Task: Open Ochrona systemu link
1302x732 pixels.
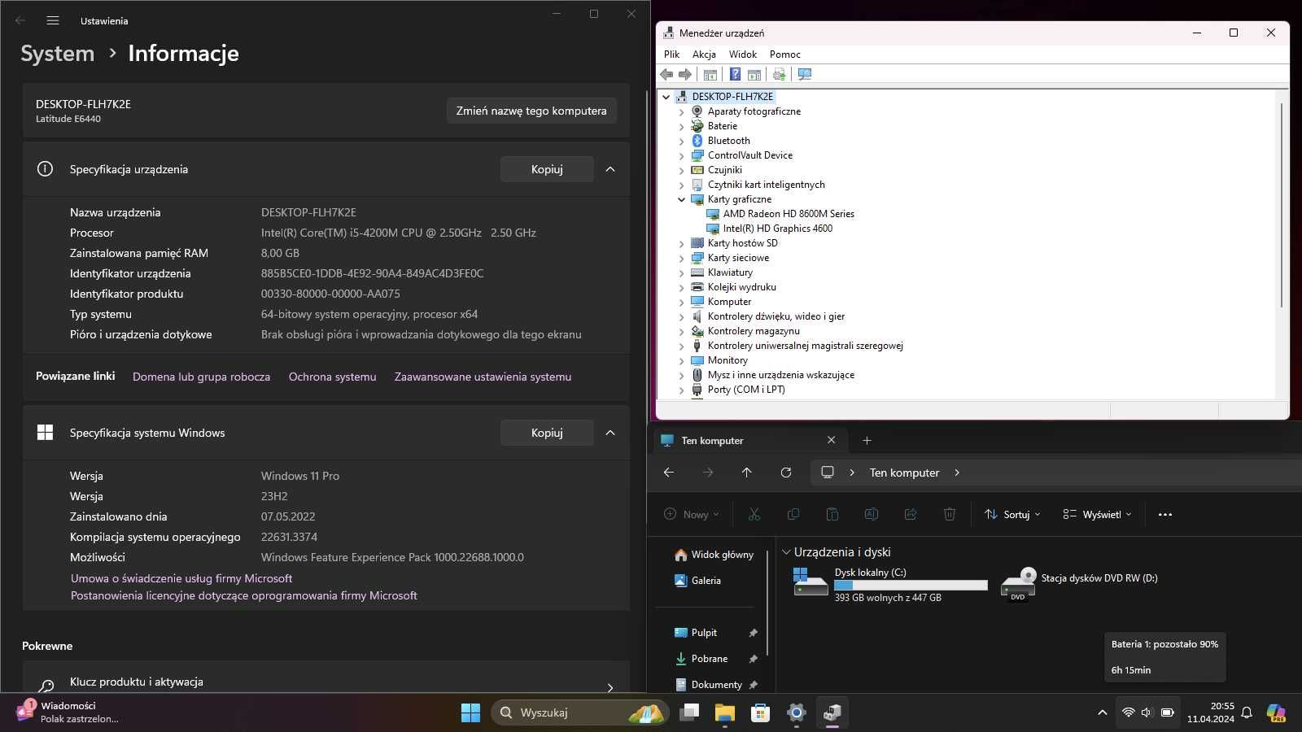Action: coord(332,377)
